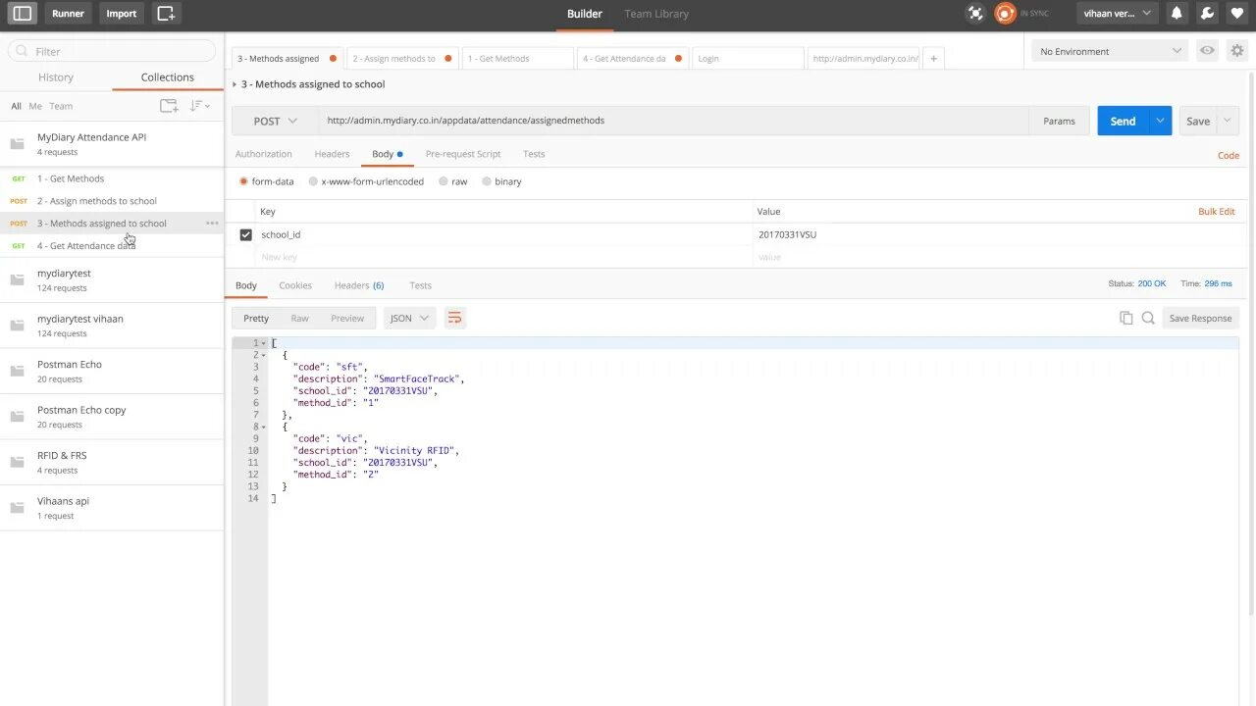
Task: Click Send request button
Action: [1123, 121]
